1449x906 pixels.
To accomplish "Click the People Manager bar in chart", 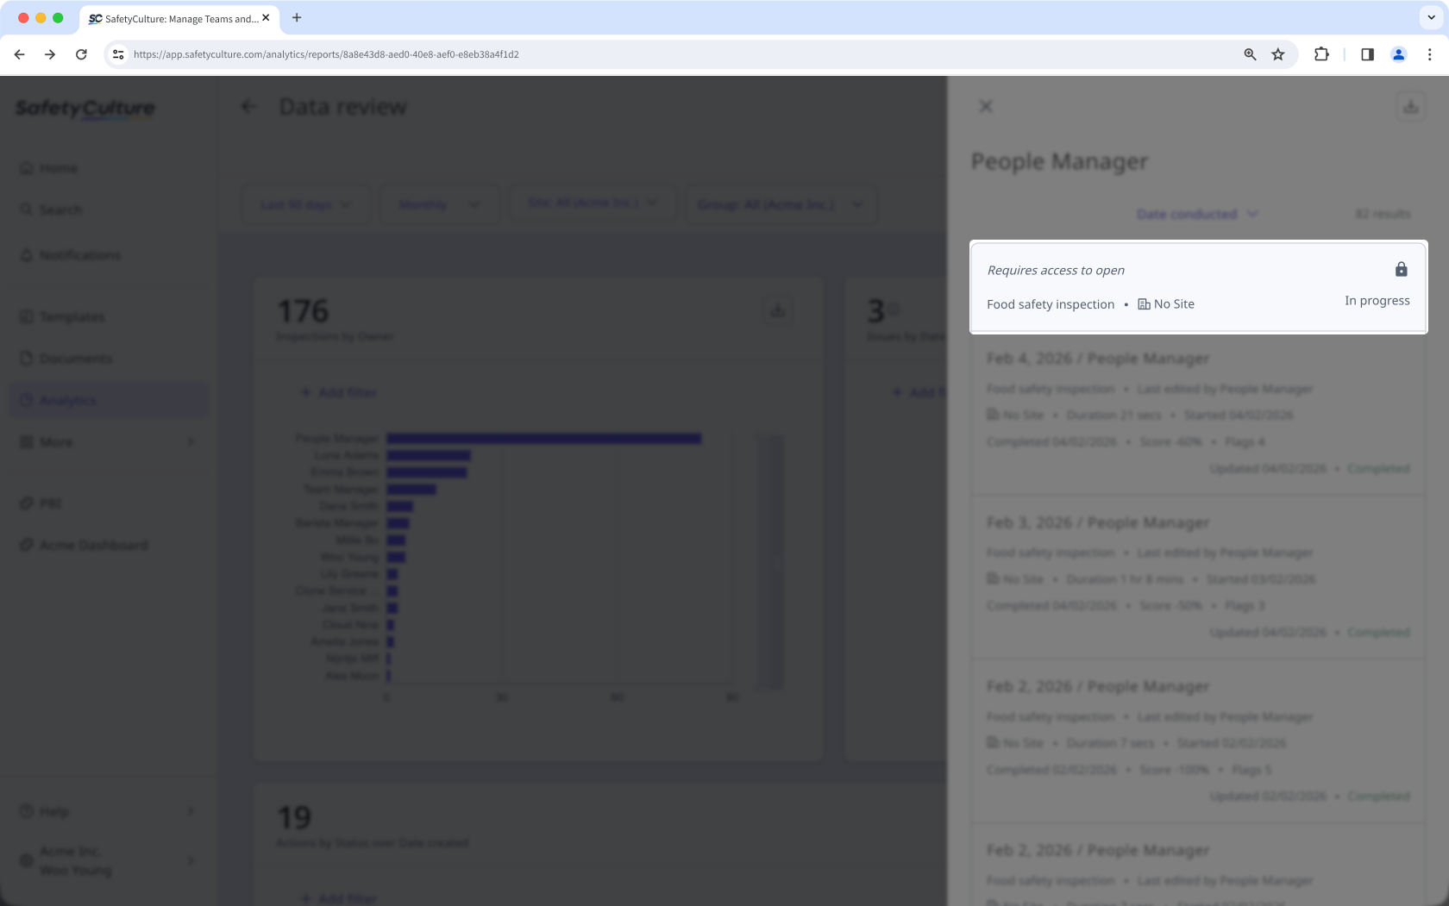I will (543, 439).
